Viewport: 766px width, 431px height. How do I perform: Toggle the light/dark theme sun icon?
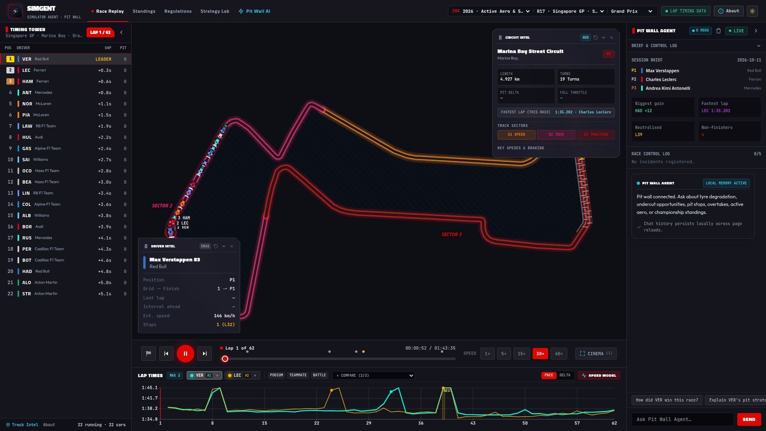tap(752, 11)
